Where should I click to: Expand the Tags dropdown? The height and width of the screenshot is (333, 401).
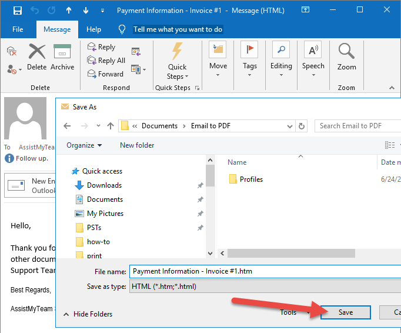point(250,66)
